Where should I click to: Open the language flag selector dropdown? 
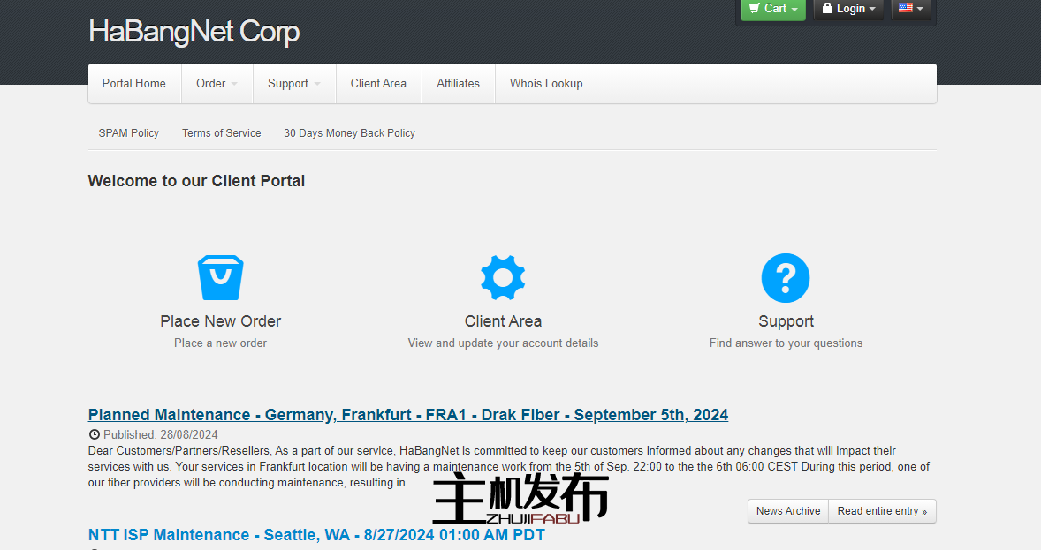(911, 9)
